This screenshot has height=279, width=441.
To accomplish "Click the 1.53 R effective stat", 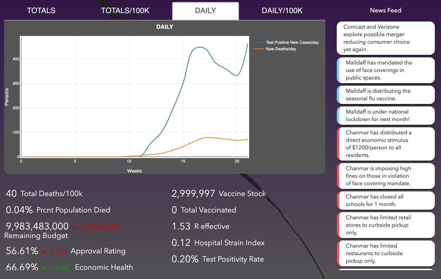I will pos(201,227).
